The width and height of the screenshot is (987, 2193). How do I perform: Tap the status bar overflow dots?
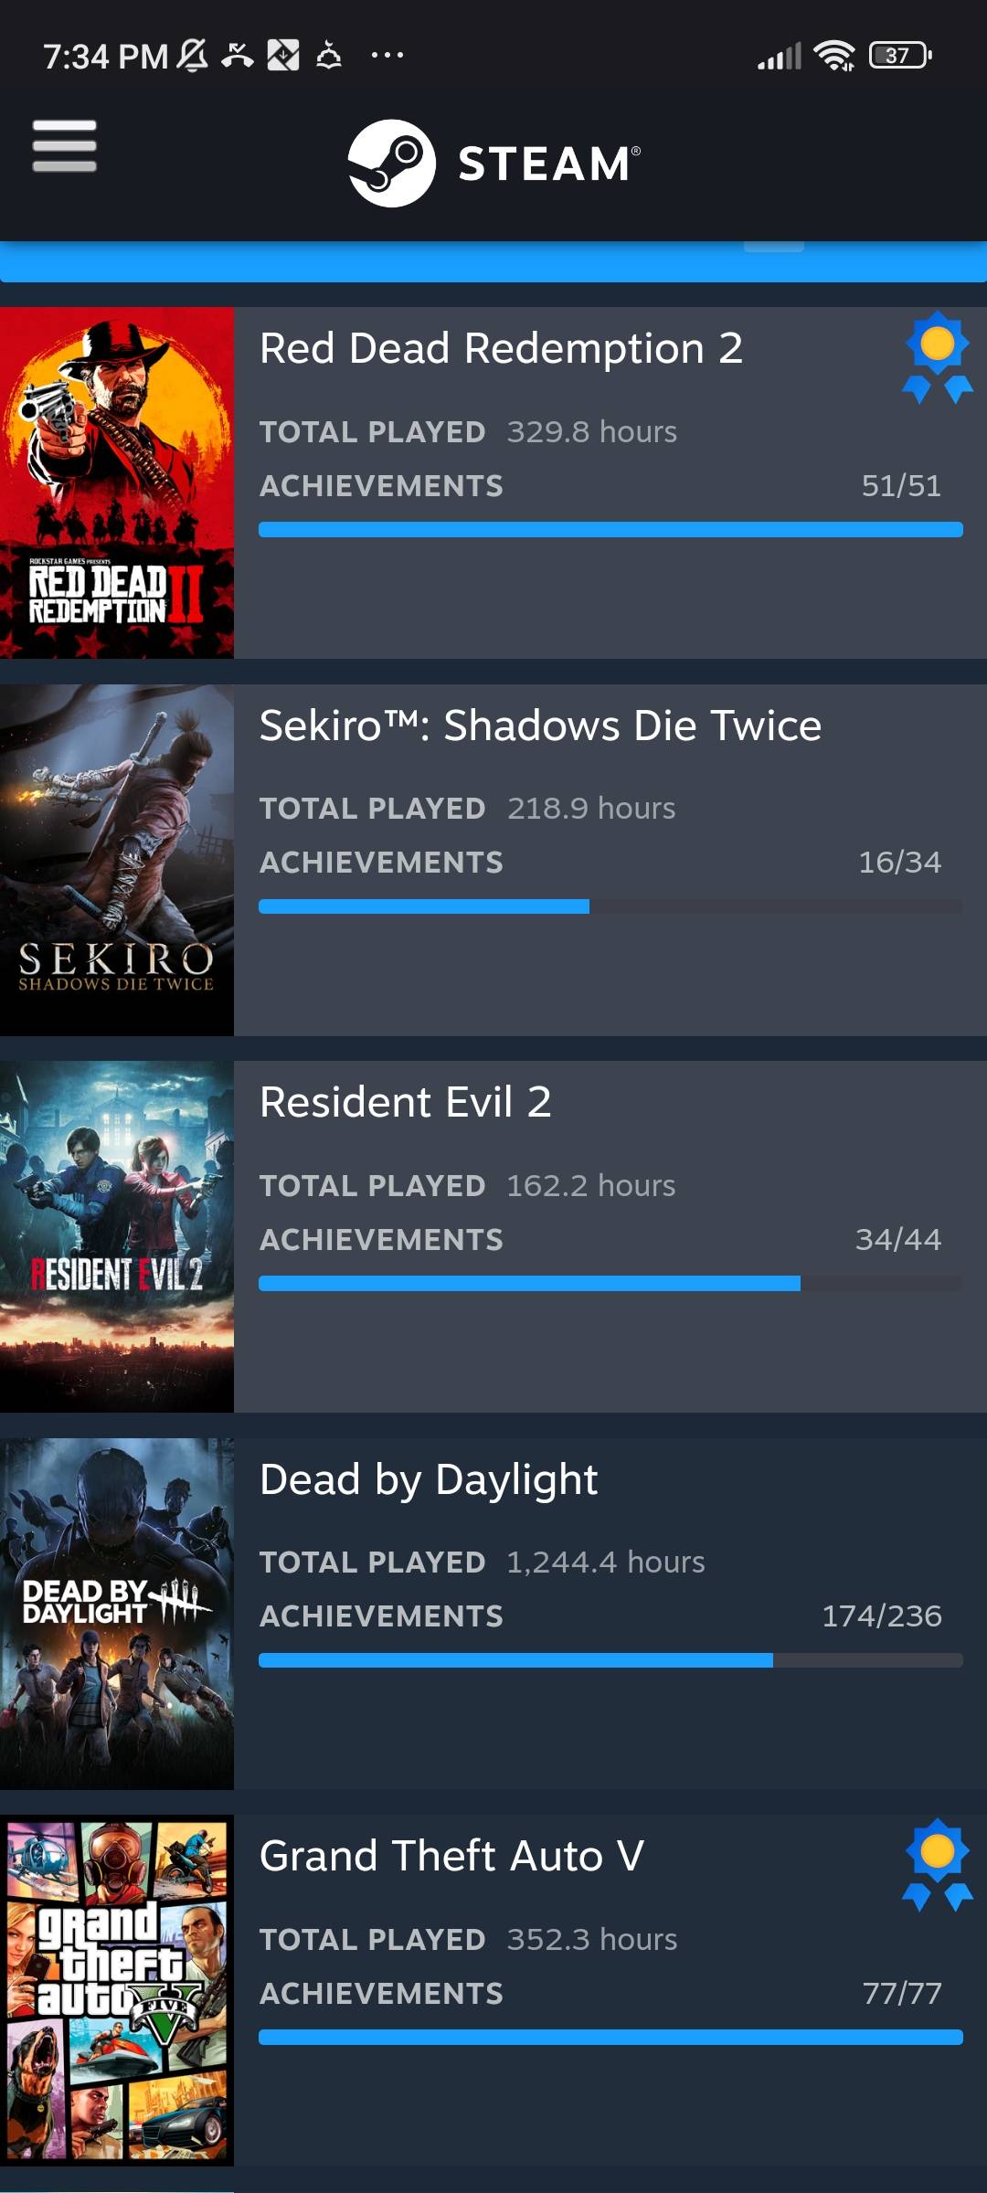tap(387, 56)
